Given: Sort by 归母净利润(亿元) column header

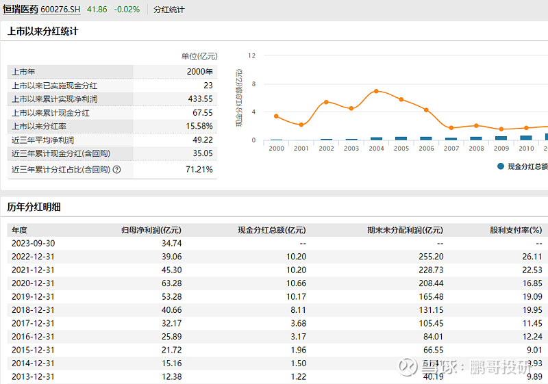Looking at the screenshot, I should [x=151, y=231].
